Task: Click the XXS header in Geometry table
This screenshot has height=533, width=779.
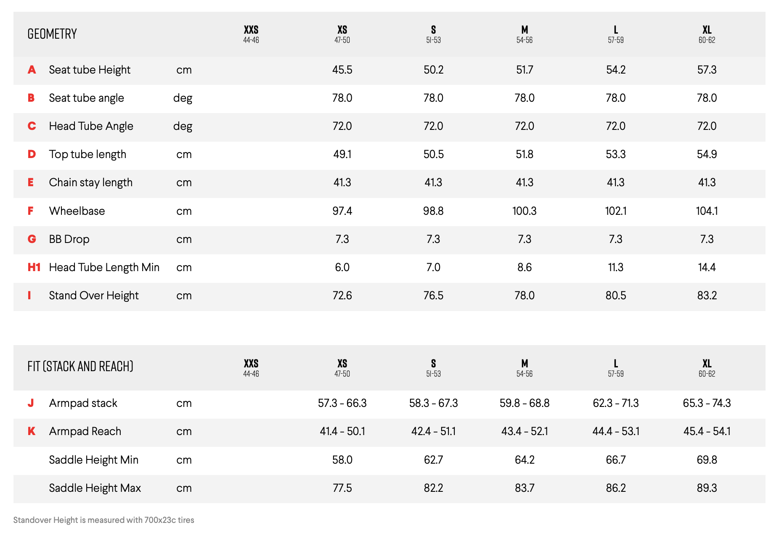Action: click(x=251, y=34)
